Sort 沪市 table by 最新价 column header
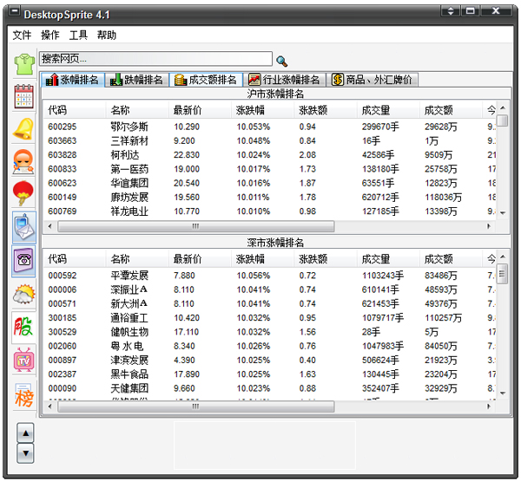 [188, 111]
